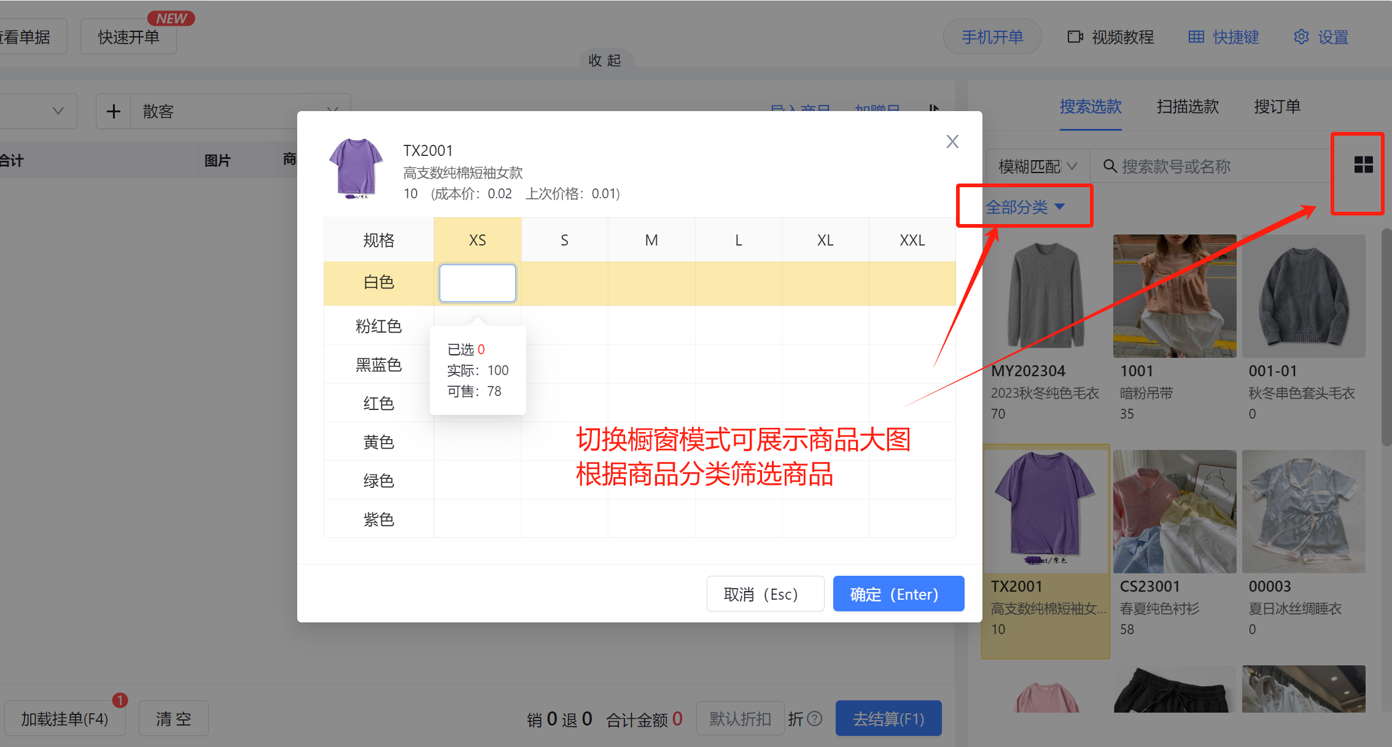Select the CS23001 春夏纯色衬衫 thumbnail
Image resolution: width=1392 pixels, height=747 pixels.
pos(1175,511)
